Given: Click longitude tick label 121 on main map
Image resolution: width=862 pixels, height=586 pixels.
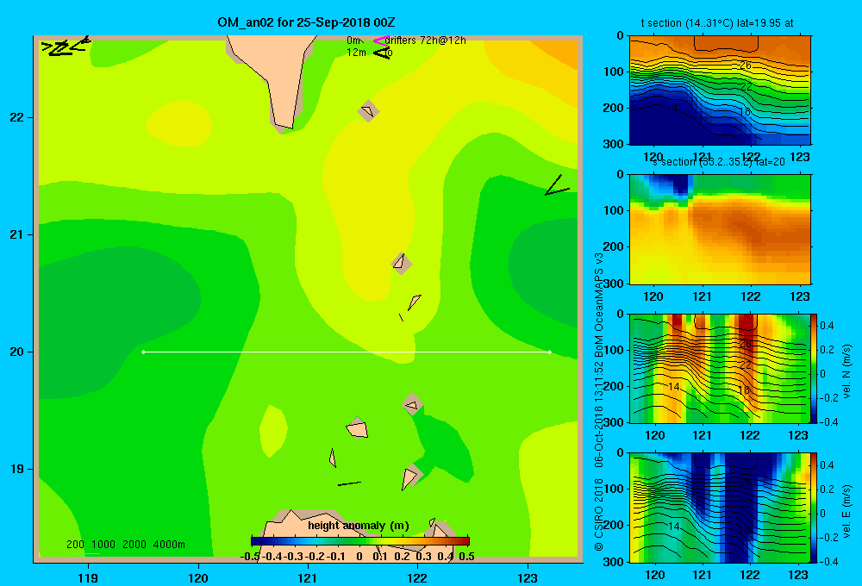Looking at the screenshot, I should click(308, 577).
